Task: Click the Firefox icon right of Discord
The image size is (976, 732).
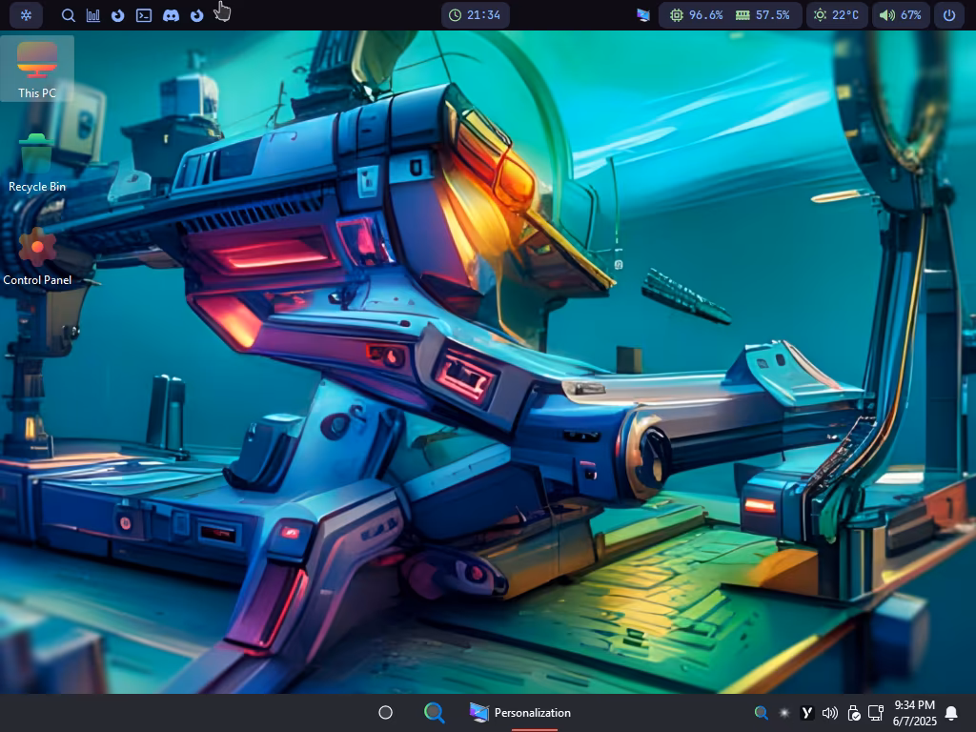Action: pyautogui.click(x=196, y=15)
